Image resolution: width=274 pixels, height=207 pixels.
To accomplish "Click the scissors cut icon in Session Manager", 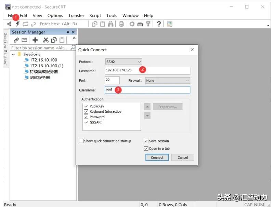I will pos(45,40).
